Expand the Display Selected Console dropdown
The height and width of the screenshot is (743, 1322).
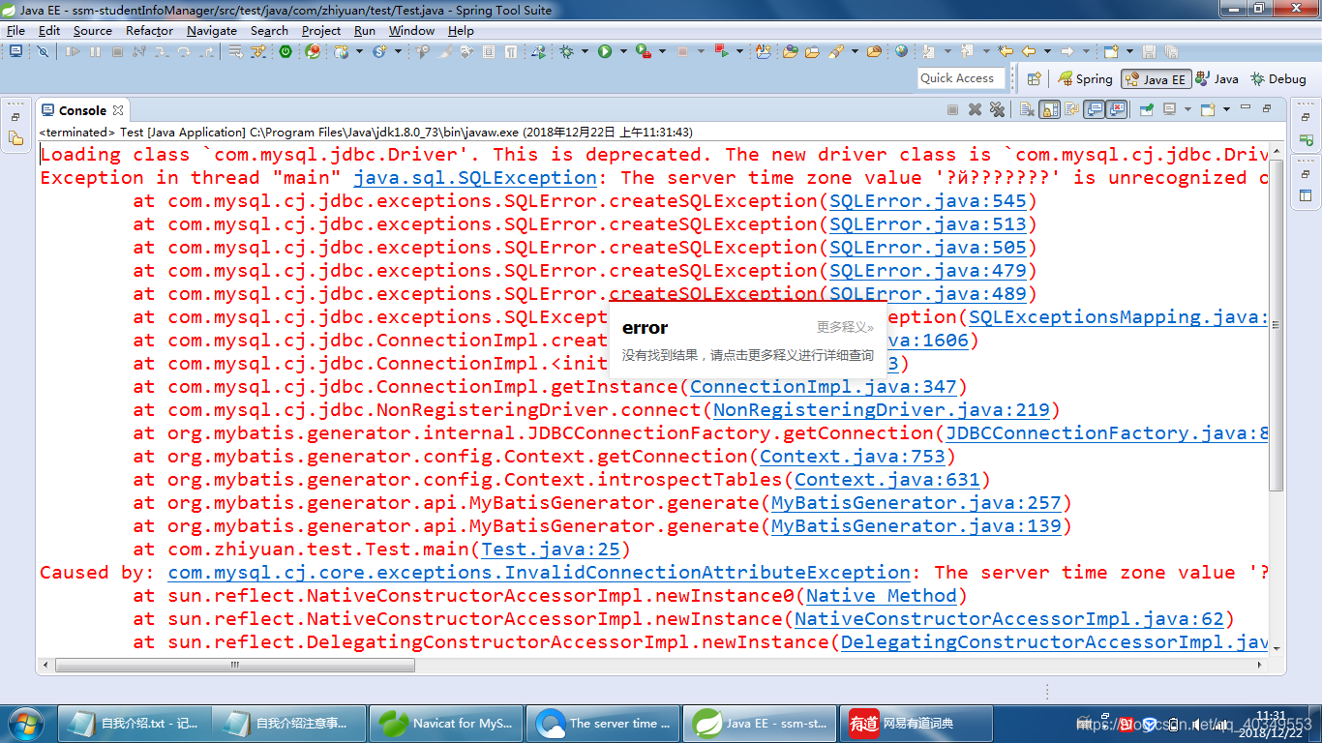(x=1187, y=109)
